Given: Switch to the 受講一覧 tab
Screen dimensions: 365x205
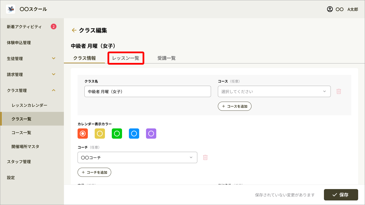Looking at the screenshot, I should click(167, 58).
